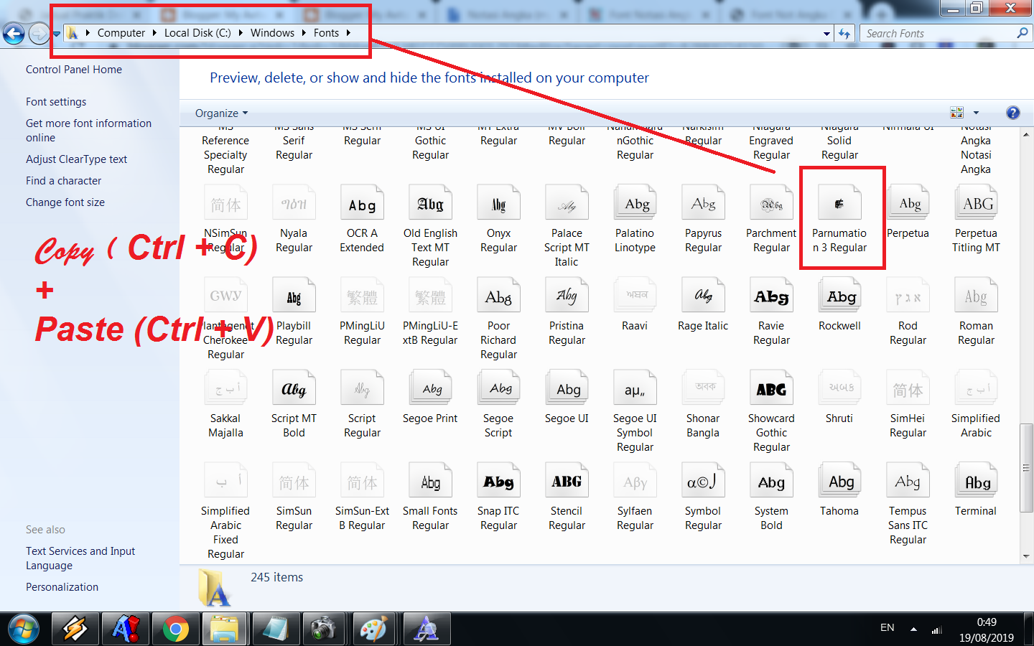Select the Onyx Regular font icon

[498, 204]
